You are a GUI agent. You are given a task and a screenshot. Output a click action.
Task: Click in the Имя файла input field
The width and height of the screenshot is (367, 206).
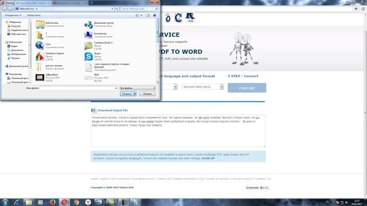pyautogui.click(x=79, y=88)
